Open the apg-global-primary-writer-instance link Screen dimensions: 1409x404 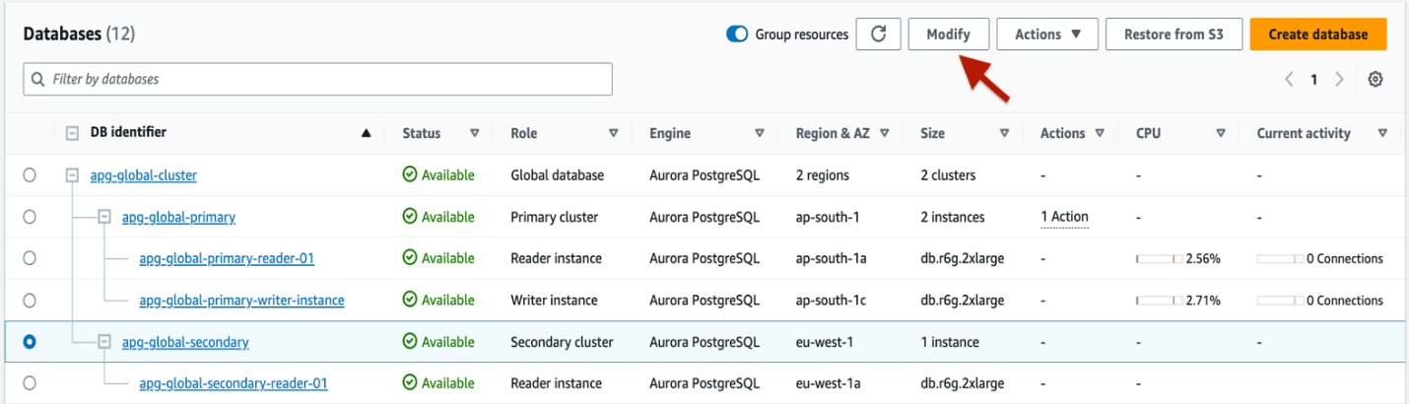coord(241,301)
